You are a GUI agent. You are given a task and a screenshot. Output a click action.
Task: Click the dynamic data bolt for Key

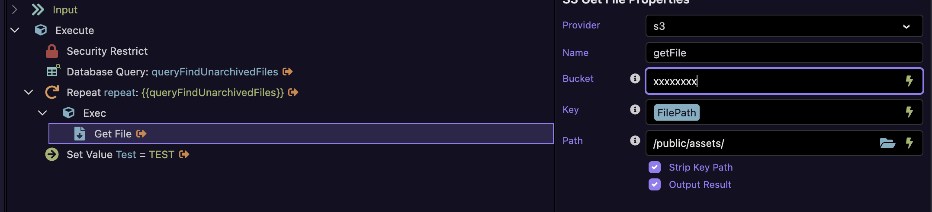[x=910, y=112]
